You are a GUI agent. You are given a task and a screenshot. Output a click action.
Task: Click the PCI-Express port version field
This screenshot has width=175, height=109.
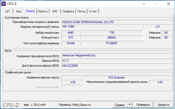tap(116, 77)
